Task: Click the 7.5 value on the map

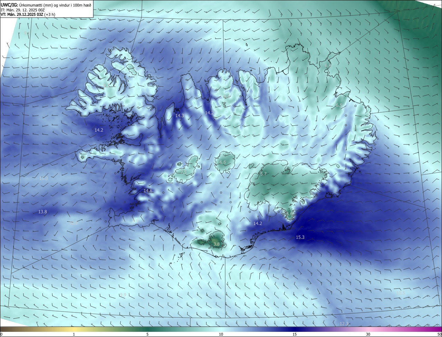Action: pos(183,172)
